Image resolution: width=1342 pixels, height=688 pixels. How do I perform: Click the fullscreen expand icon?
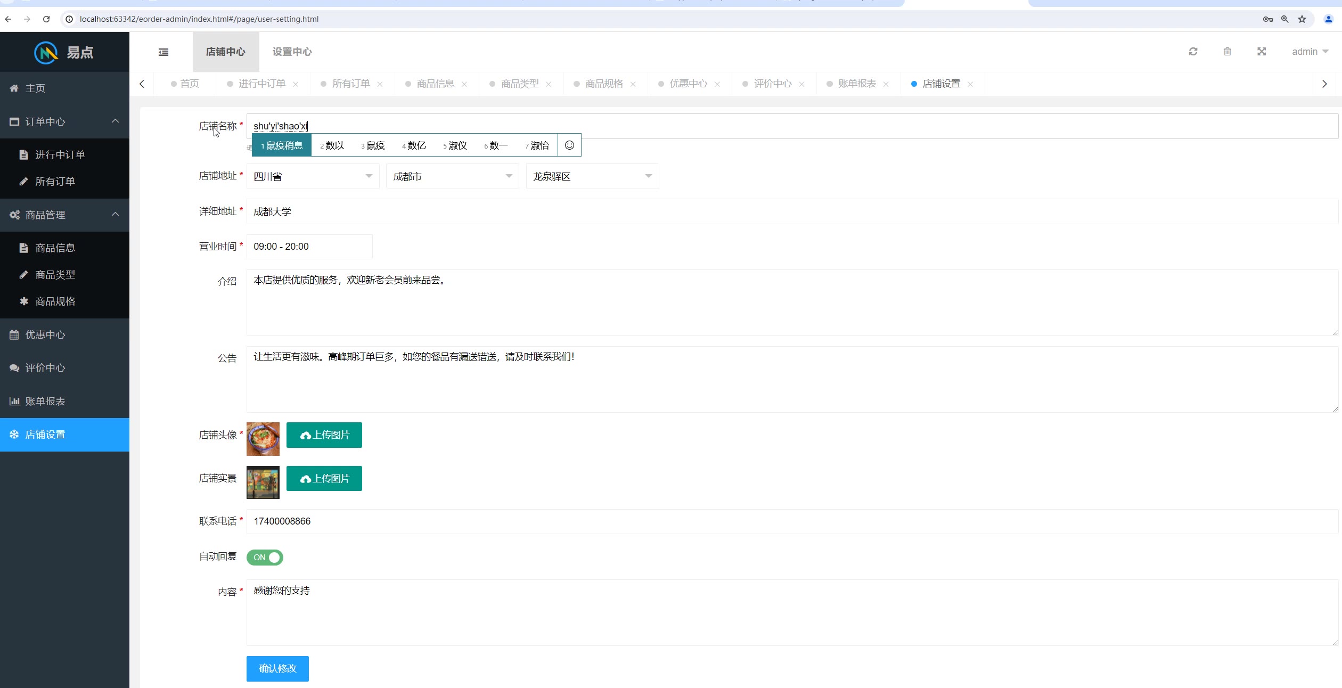(1262, 52)
